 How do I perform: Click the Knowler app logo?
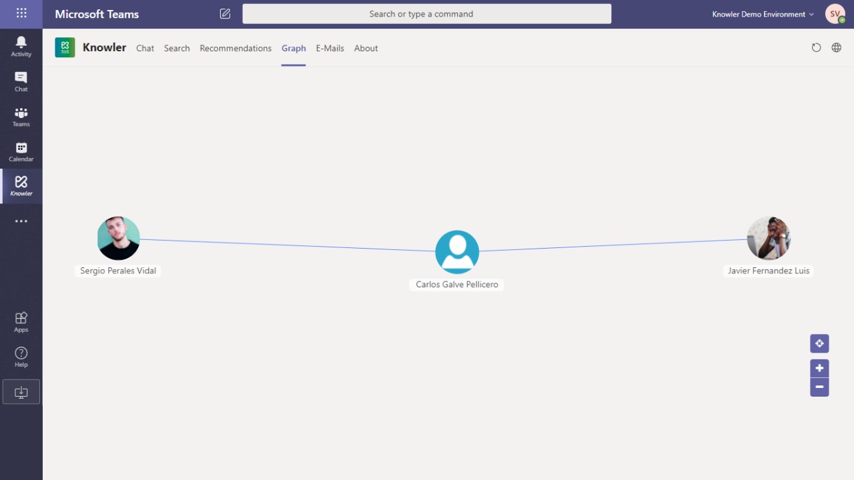(x=65, y=47)
